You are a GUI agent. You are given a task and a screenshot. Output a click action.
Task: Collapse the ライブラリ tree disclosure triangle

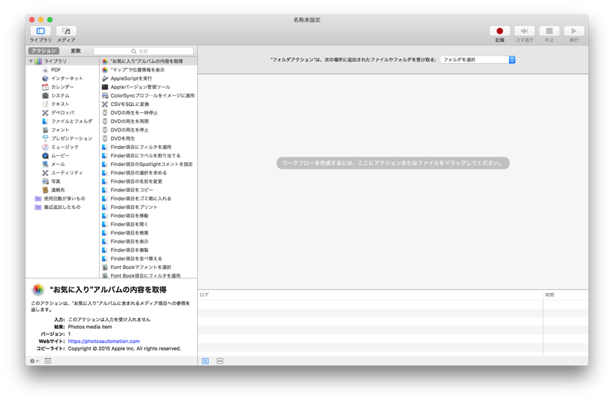[x=31, y=61]
